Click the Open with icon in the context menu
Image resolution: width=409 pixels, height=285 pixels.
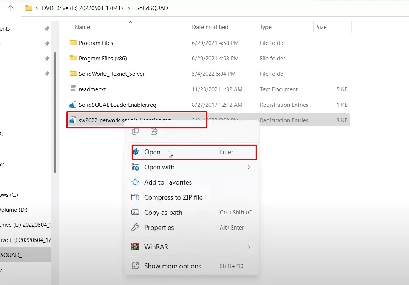click(135, 167)
